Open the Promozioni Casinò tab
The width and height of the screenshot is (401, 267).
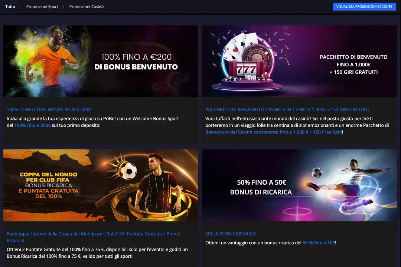click(86, 7)
